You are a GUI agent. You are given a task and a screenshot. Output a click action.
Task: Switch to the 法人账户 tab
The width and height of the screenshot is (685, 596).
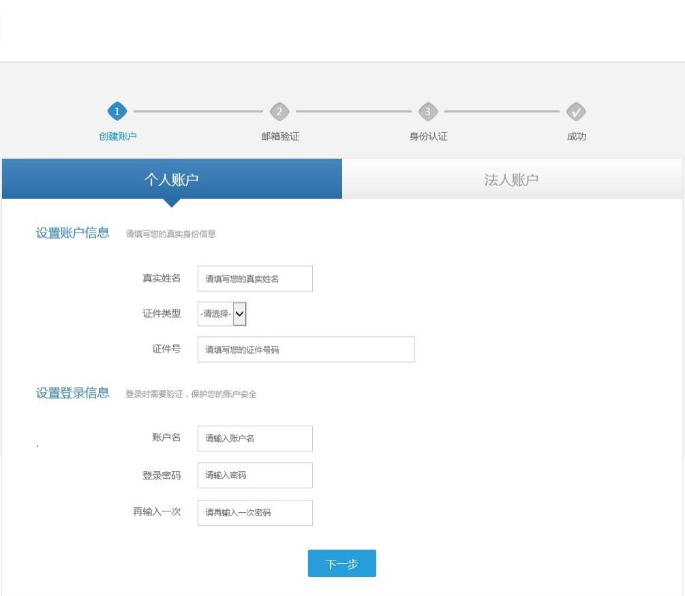511,179
